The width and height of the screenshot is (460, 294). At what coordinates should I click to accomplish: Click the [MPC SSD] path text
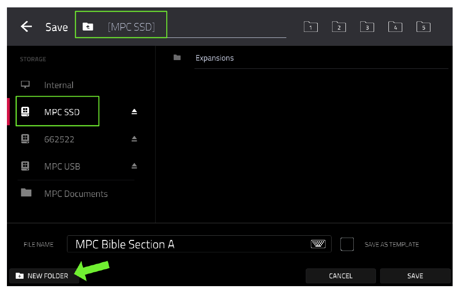pyautogui.click(x=131, y=27)
